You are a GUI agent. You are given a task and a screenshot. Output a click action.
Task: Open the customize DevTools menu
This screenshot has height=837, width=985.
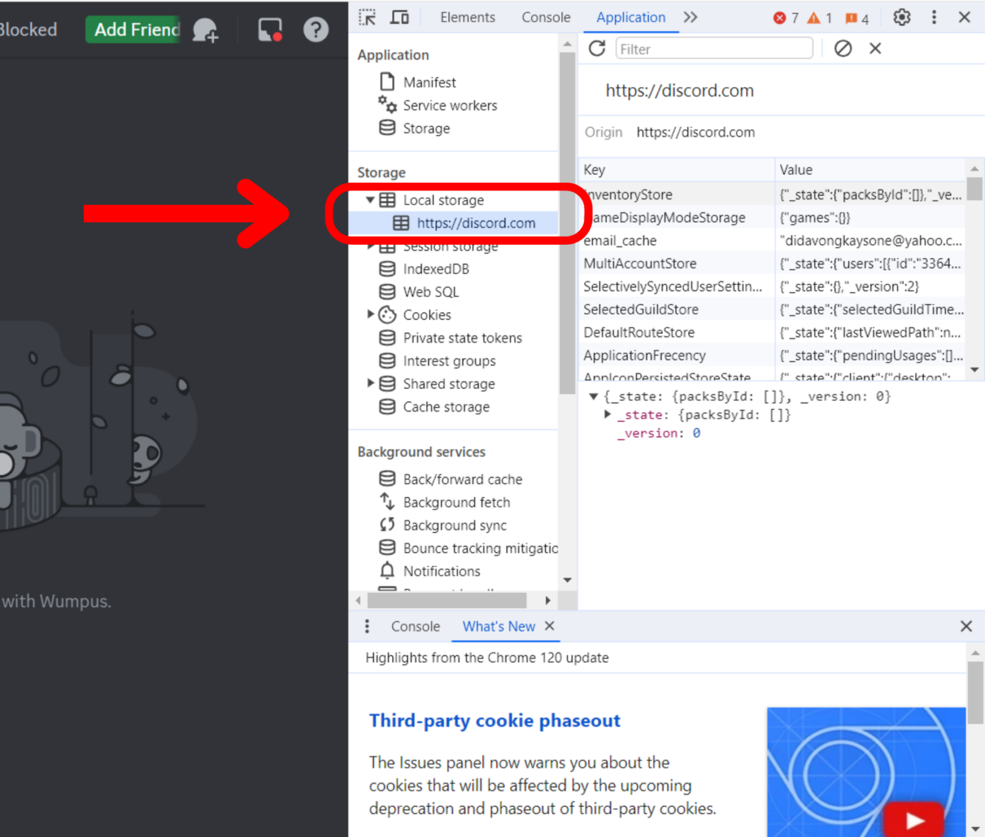pos(934,17)
